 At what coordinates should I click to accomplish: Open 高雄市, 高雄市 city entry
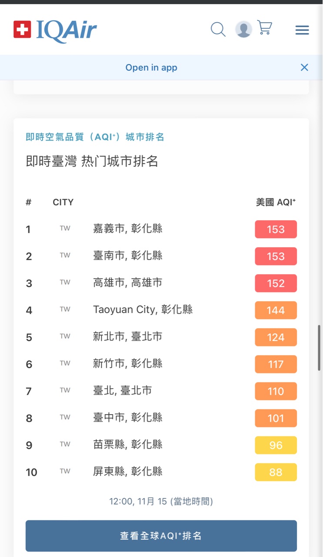point(128,282)
